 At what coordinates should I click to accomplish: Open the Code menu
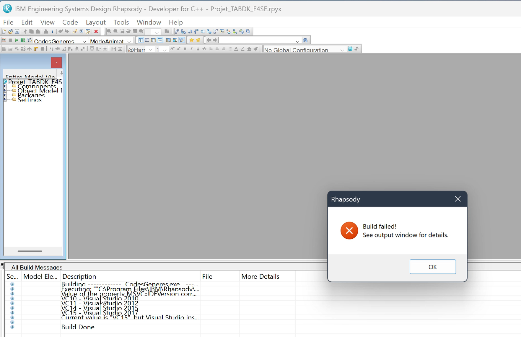pyautogui.click(x=70, y=22)
